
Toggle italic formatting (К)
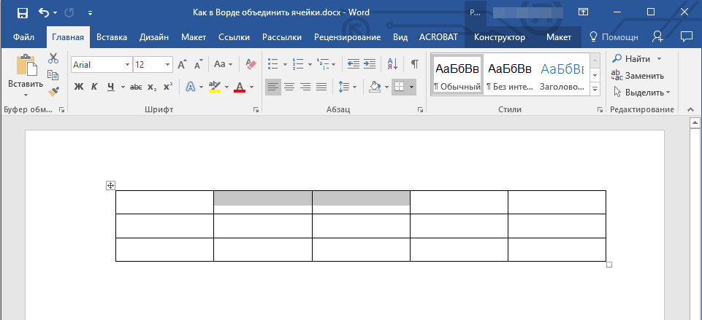[94, 87]
